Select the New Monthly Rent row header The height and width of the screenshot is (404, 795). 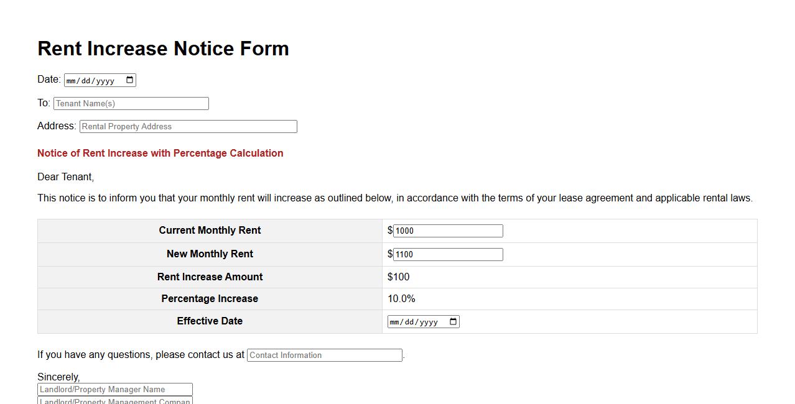[x=210, y=254]
